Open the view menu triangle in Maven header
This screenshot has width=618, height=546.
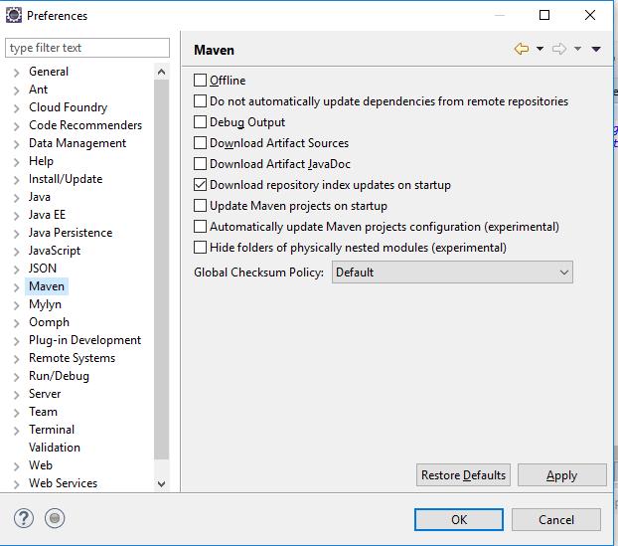click(596, 49)
